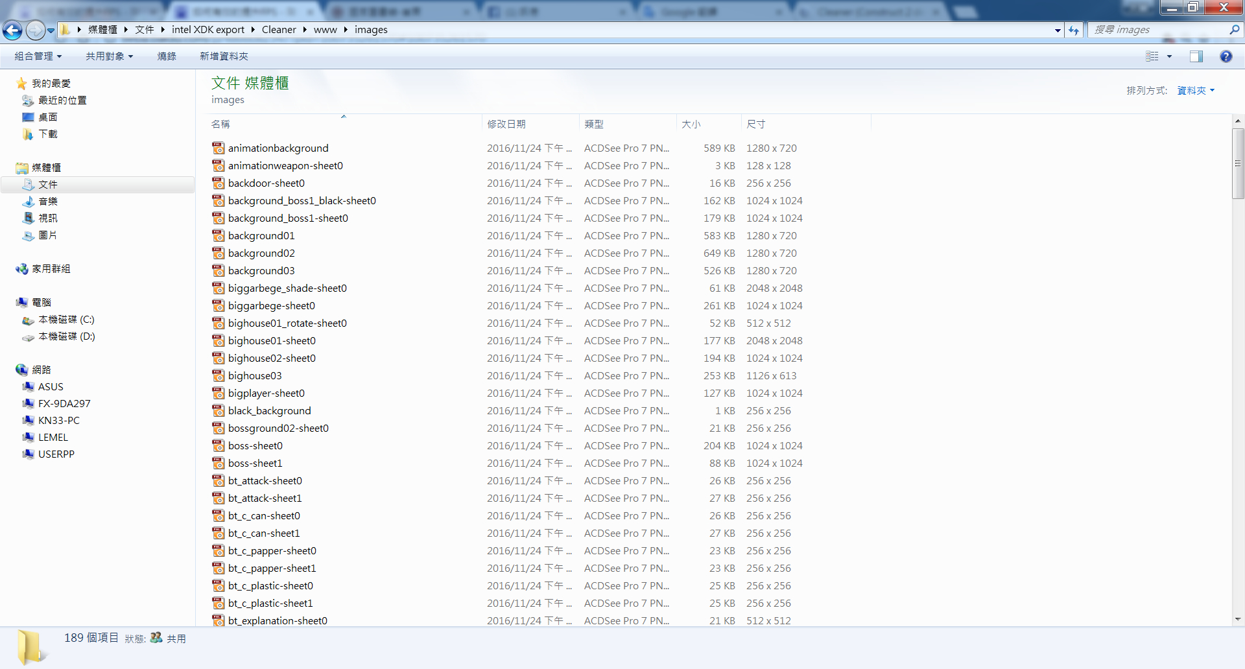
Task: Expand the dropdown arrow after 'www' breadcrumb
Action: 346,30
